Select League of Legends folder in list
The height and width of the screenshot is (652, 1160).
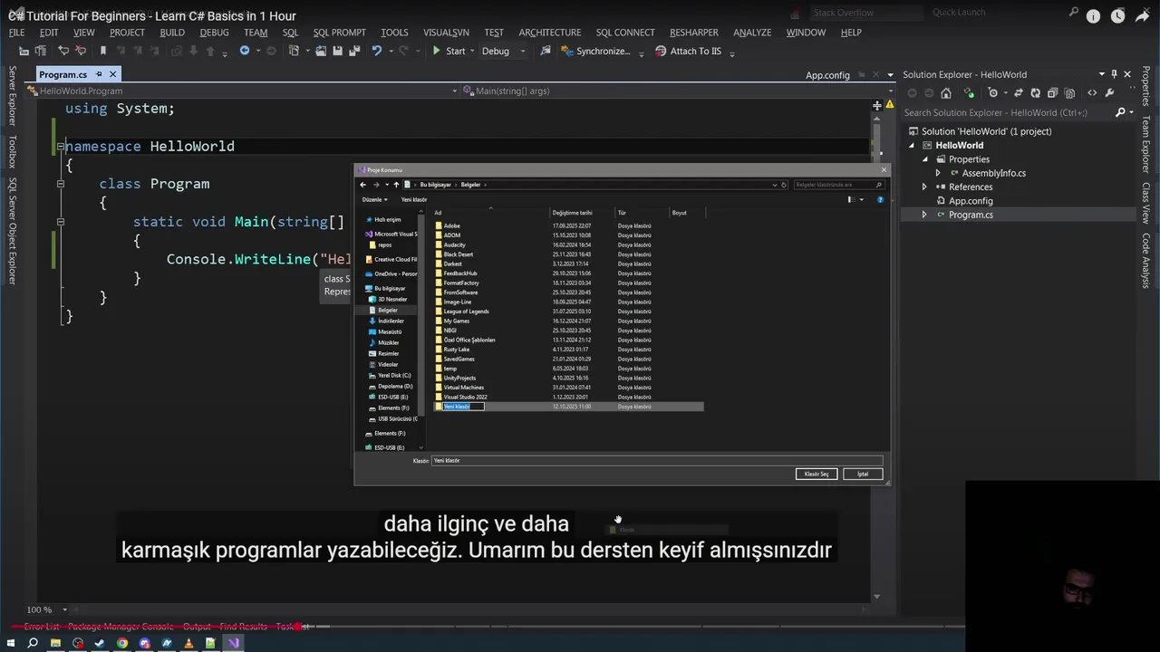pos(466,312)
